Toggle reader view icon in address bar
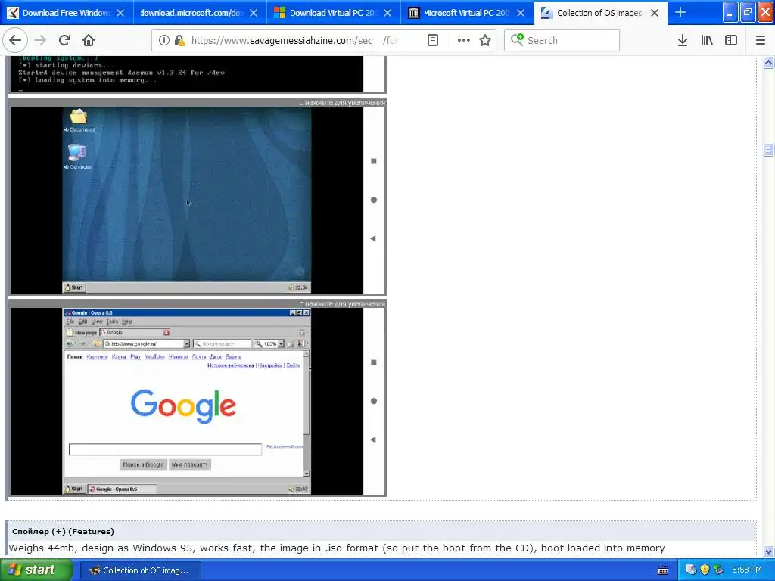 (432, 41)
